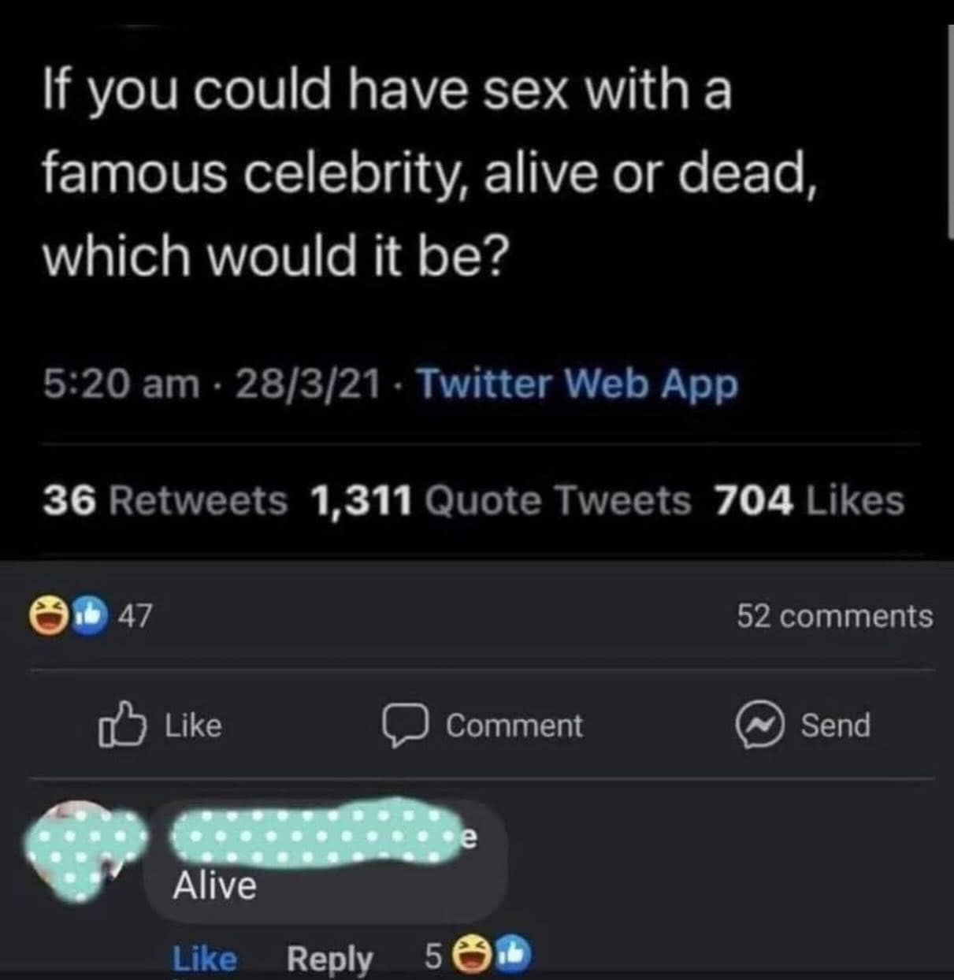Screen dimensions: 954x980
Task: Click the speech bubble Comment icon
Action: pyautogui.click(x=405, y=726)
